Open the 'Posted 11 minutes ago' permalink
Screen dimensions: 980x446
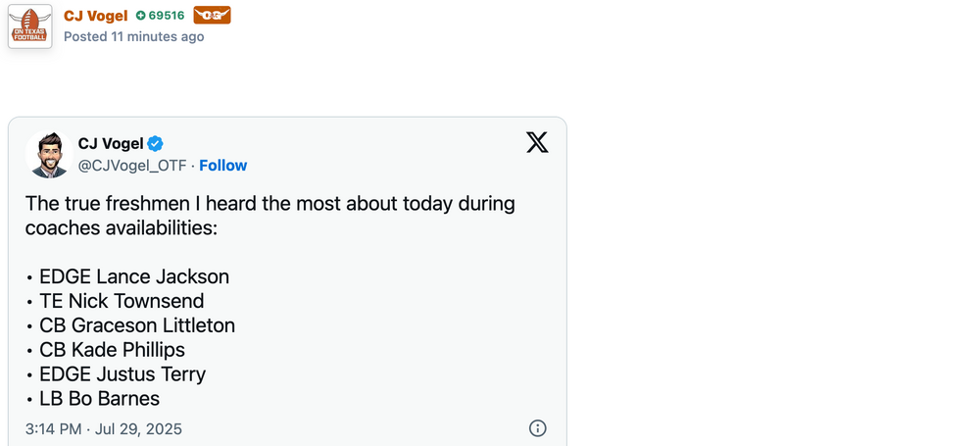133,36
